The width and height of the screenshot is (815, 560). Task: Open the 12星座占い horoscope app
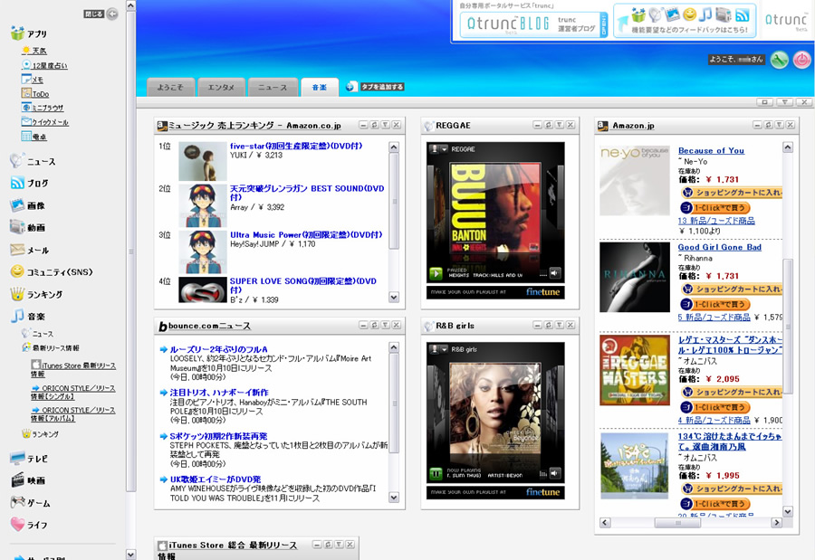44,65
